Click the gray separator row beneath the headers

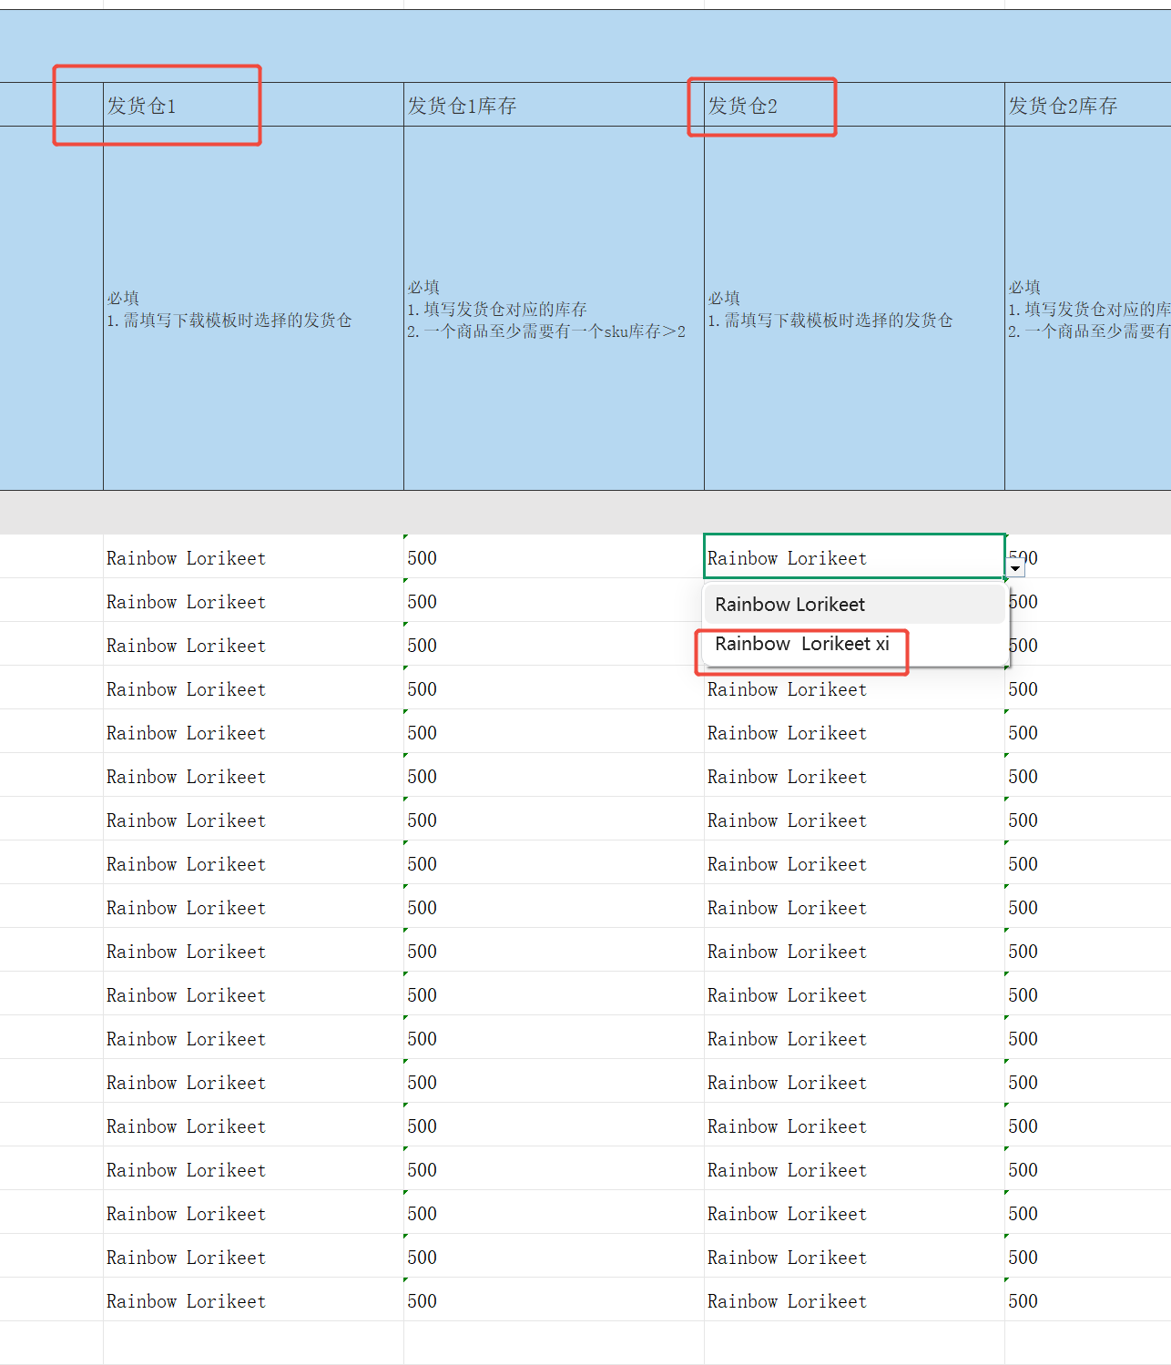point(585,513)
